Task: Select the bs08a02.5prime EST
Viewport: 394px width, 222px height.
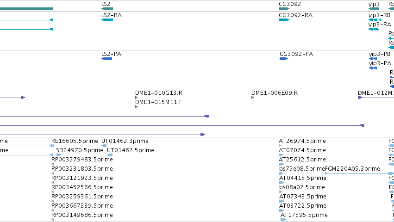Action: [302, 187]
